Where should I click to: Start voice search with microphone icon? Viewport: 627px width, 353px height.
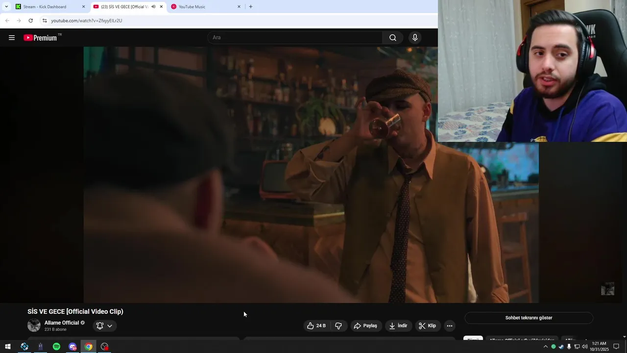(415, 38)
